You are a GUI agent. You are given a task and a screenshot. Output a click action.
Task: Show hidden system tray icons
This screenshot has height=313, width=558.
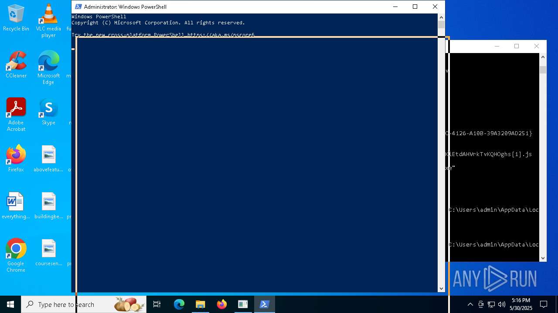470,304
